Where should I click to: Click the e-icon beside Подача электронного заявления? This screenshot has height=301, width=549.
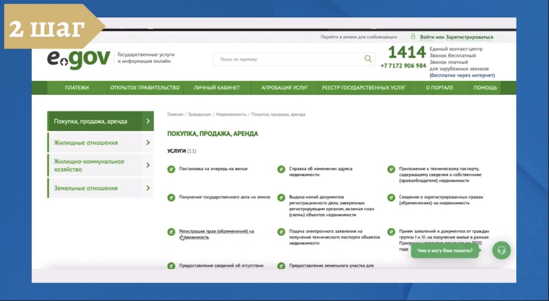pyautogui.click(x=281, y=232)
